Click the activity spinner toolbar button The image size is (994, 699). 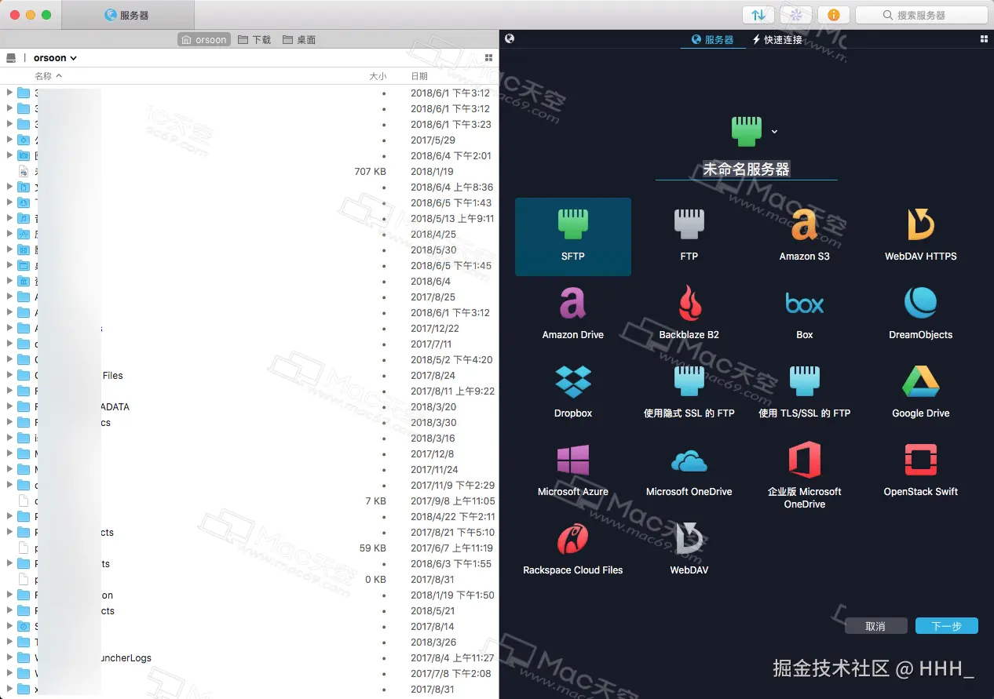coord(796,15)
